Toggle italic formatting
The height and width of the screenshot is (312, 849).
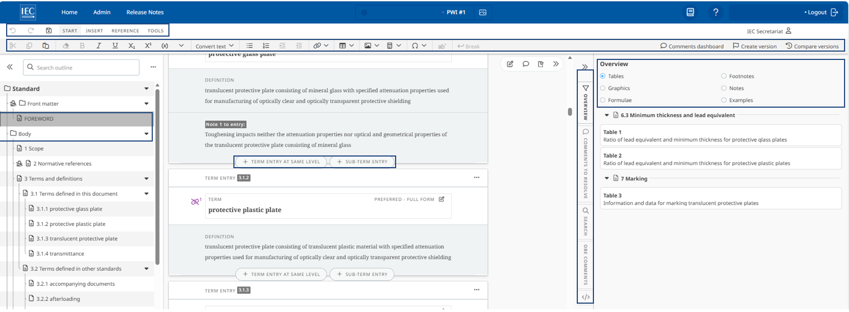(x=98, y=46)
